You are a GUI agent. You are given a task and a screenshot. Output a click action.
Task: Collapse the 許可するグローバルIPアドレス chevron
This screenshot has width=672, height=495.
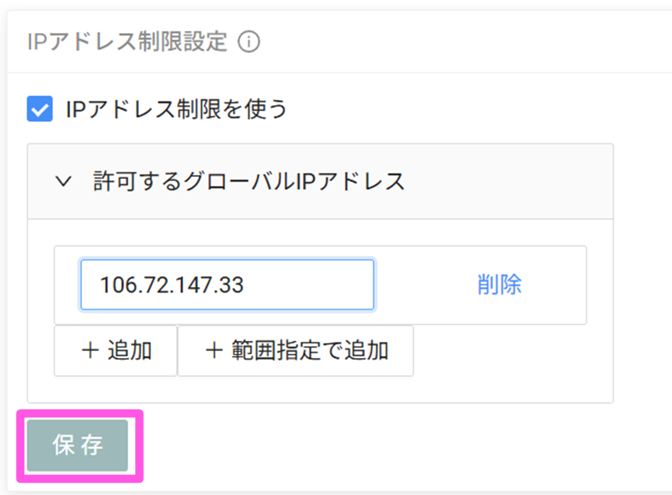tap(63, 182)
